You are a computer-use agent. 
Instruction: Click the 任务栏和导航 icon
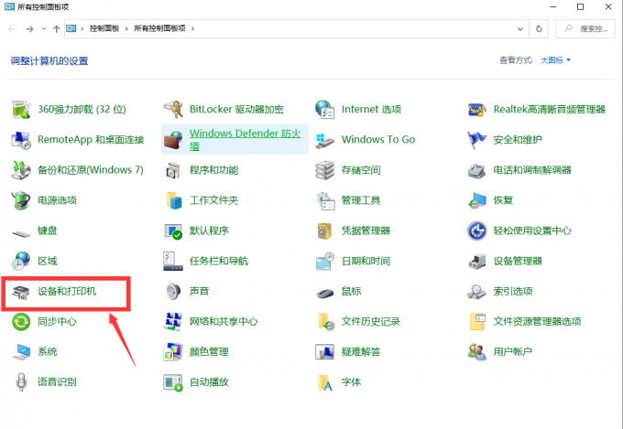[173, 261]
